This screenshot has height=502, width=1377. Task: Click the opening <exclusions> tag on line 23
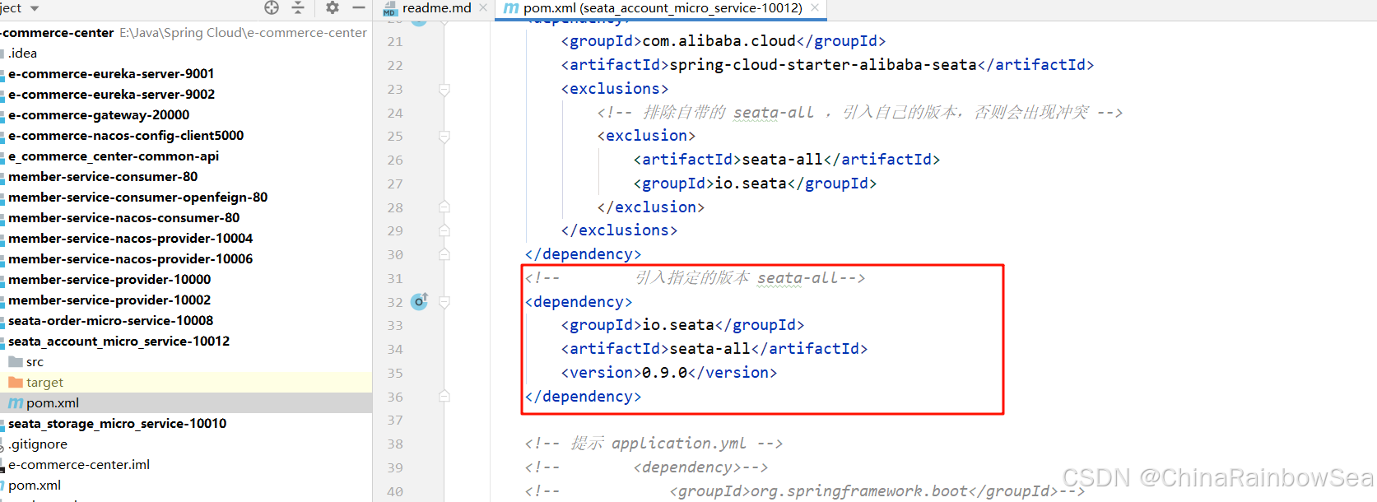coord(615,89)
